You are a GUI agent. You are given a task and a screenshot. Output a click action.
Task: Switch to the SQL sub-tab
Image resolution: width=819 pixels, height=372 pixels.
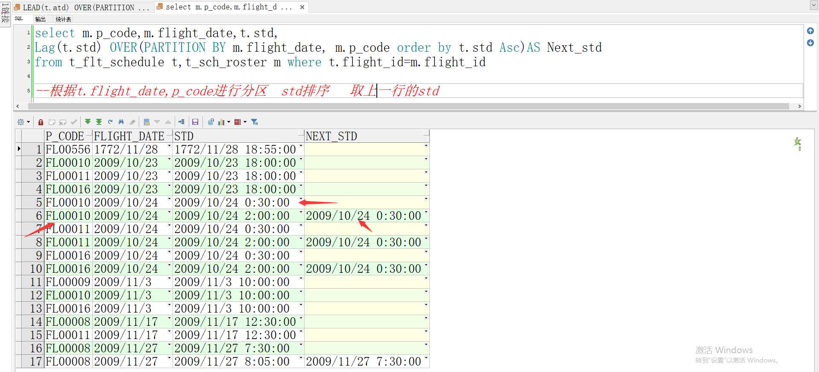(x=19, y=19)
